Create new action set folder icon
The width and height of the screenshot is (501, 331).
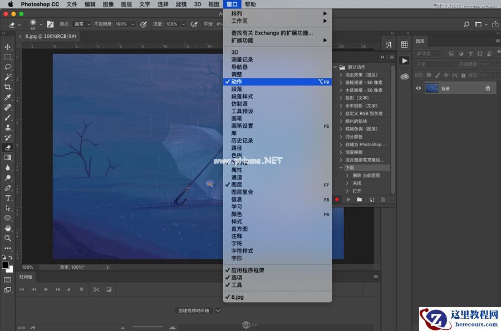tap(360, 199)
